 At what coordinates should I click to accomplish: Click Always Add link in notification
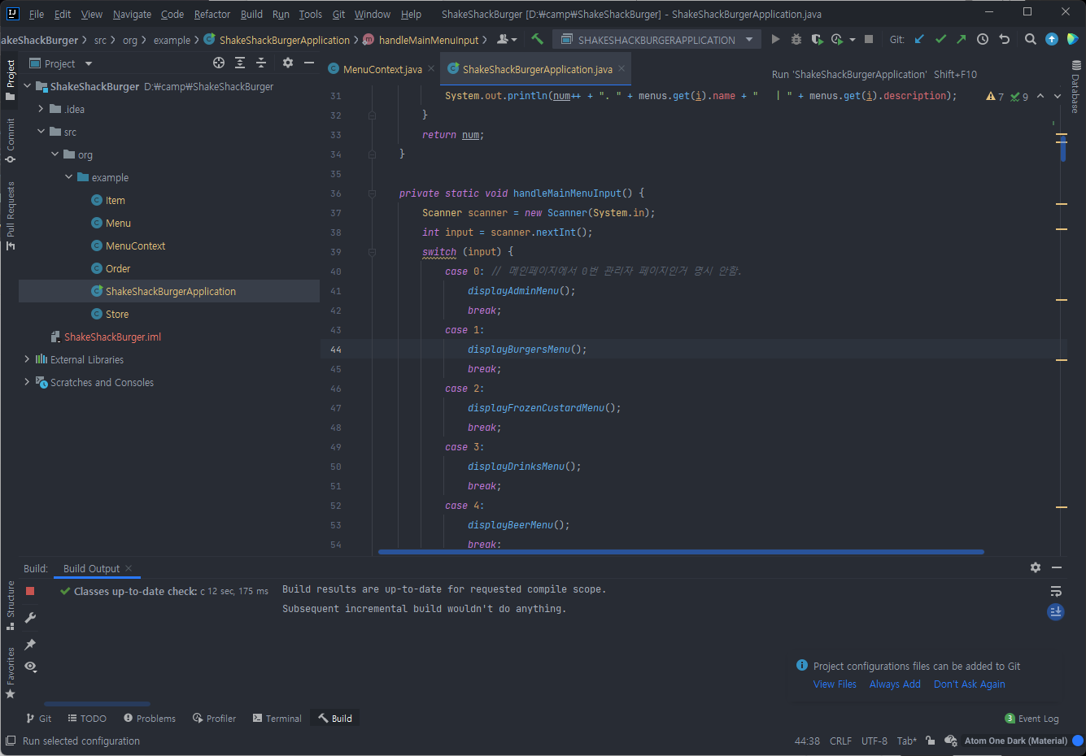[x=895, y=684]
